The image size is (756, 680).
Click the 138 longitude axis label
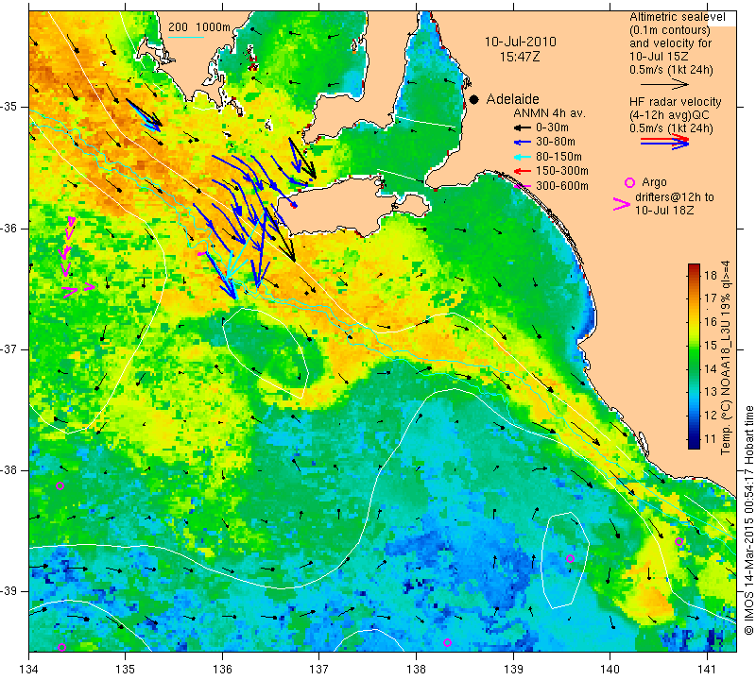[x=417, y=670]
